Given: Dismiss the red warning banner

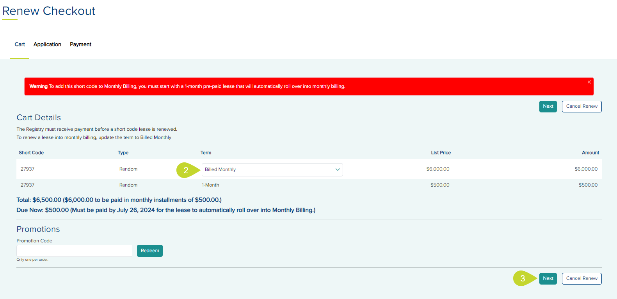Looking at the screenshot, I should [589, 82].
